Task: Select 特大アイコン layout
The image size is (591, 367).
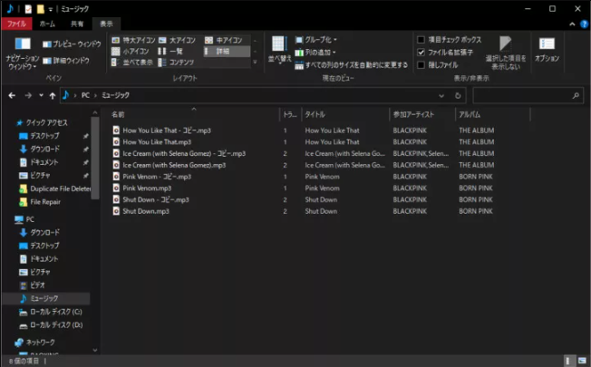Action: click(x=134, y=40)
